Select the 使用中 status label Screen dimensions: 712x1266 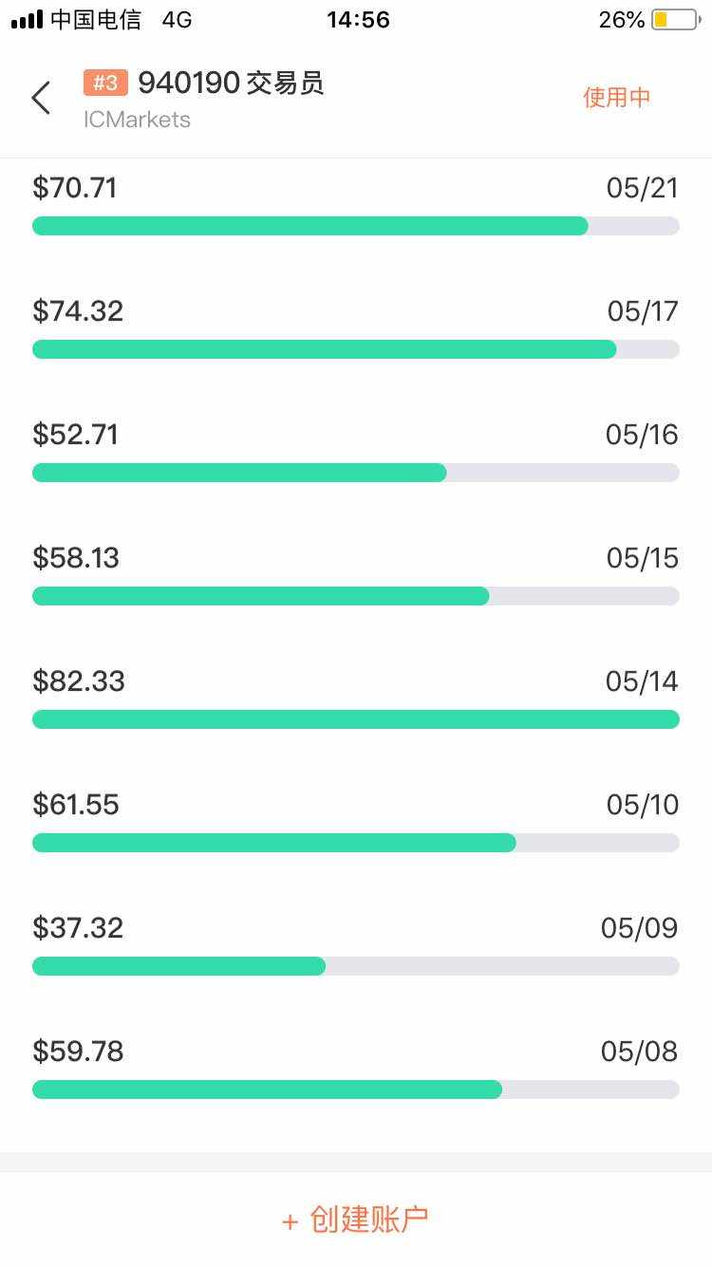click(x=617, y=97)
